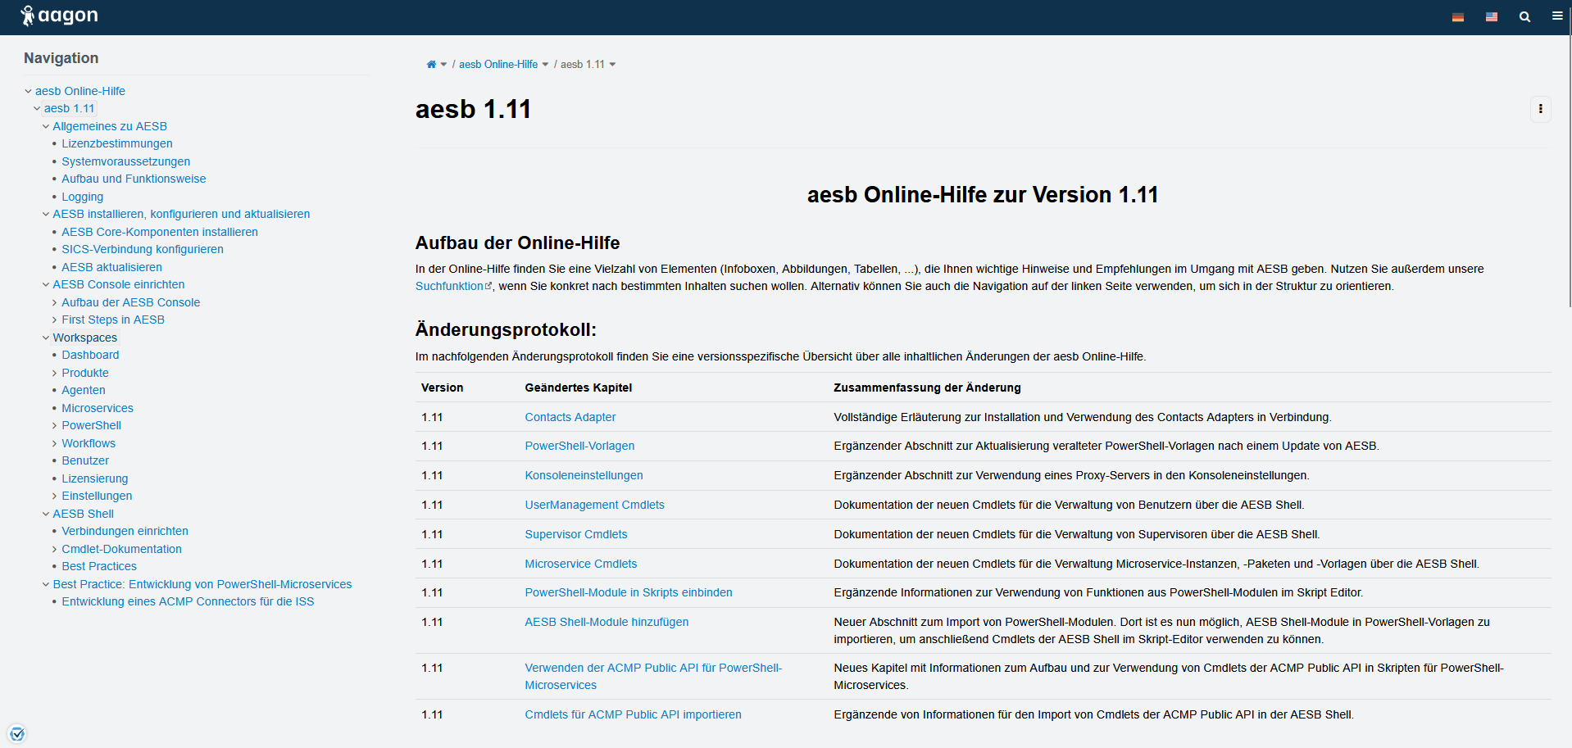
Task: Click aesb Online-Hilfe breadcrumb link
Action: pyautogui.click(x=498, y=65)
